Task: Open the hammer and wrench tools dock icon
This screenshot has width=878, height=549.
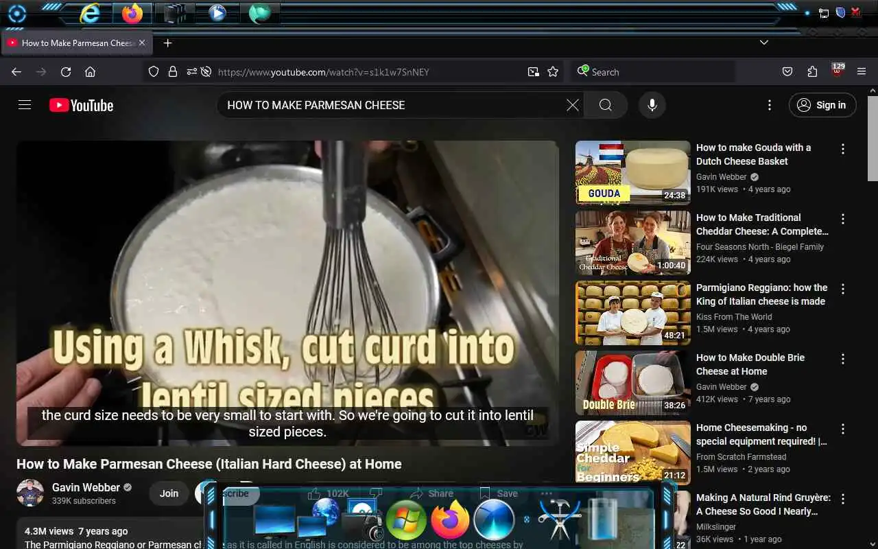Action: [x=559, y=519]
